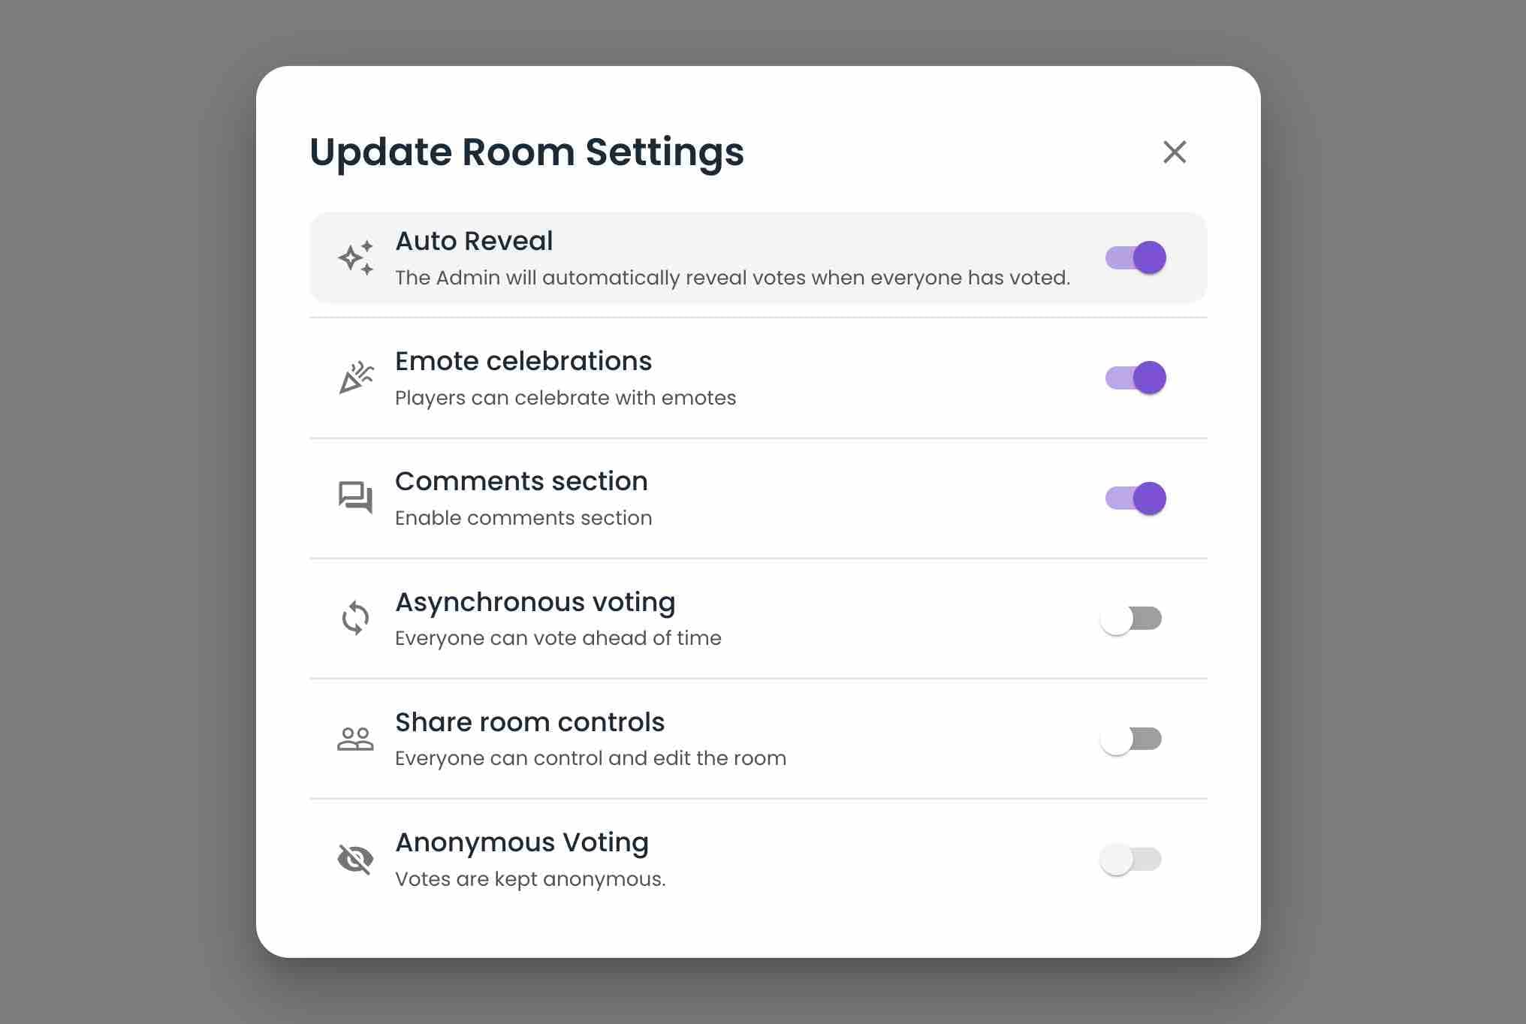Viewport: 1526px width, 1024px height.
Task: Click the Comments section heading text
Action: click(x=521, y=481)
